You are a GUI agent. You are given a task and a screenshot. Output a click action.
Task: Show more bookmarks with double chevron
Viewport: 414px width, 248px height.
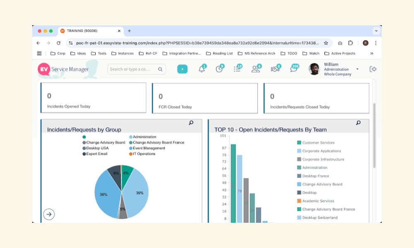point(372,53)
